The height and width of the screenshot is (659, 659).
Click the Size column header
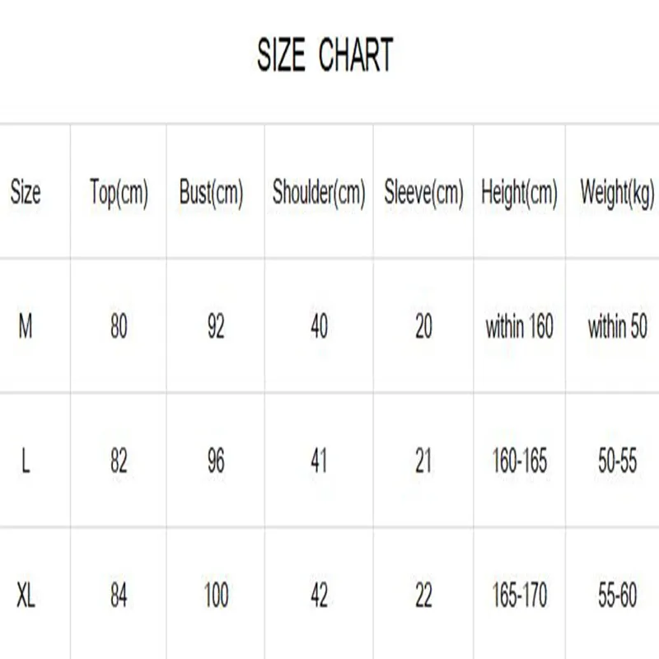tap(26, 194)
